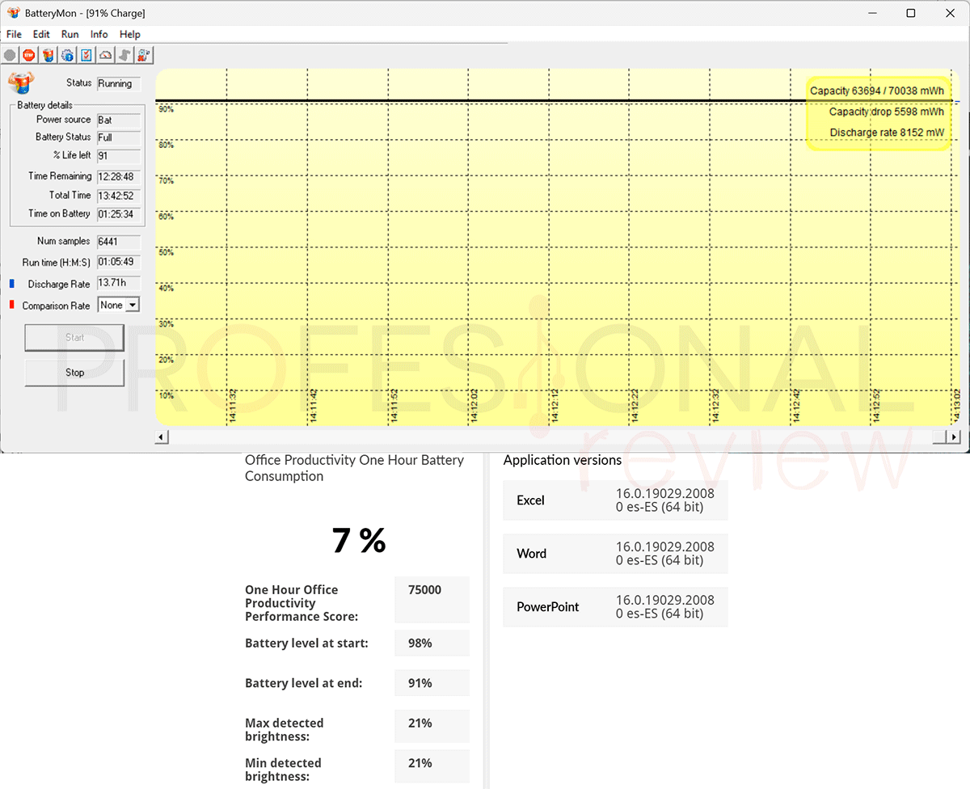Click the 'Application versions' heading
This screenshot has width=970, height=789.
click(563, 460)
